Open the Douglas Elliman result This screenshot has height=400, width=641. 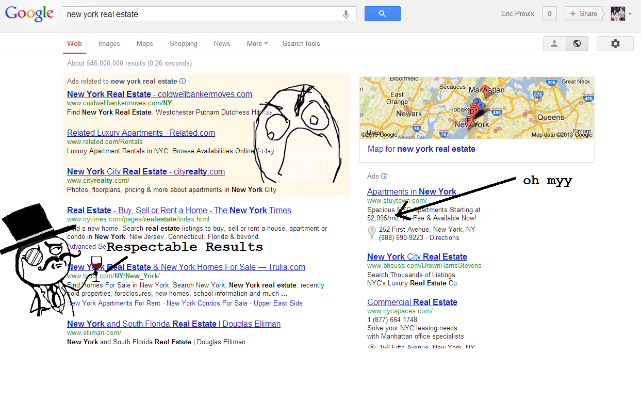coord(174,324)
